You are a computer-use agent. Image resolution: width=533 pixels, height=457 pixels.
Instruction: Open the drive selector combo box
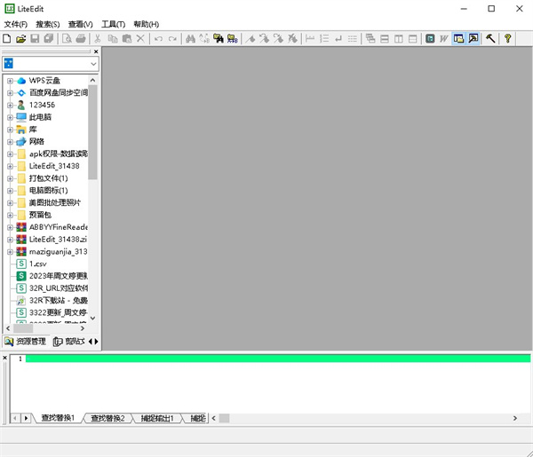click(x=51, y=64)
